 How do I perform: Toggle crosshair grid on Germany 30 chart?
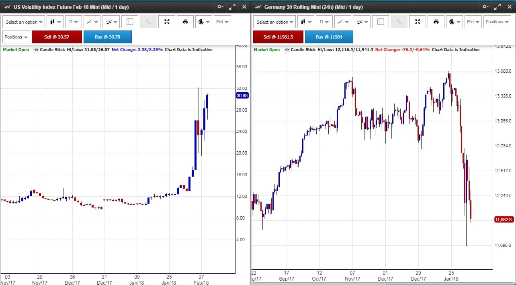tap(381, 22)
